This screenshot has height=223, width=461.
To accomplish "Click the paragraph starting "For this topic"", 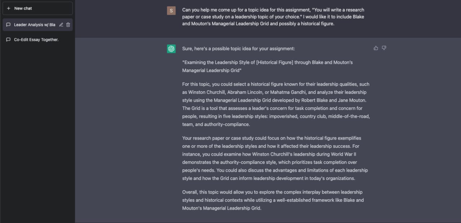I will (276, 104).
